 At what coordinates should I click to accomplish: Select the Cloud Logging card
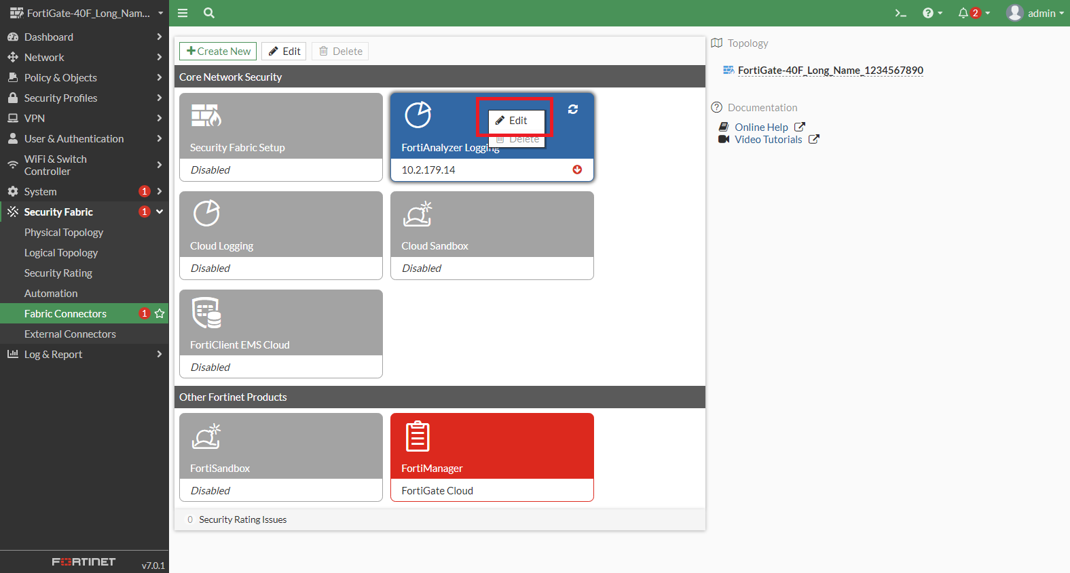click(281, 235)
